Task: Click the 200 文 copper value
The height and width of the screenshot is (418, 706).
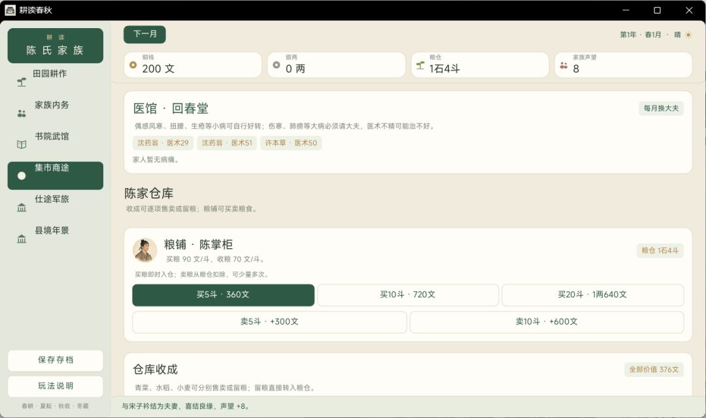Action: click(158, 69)
